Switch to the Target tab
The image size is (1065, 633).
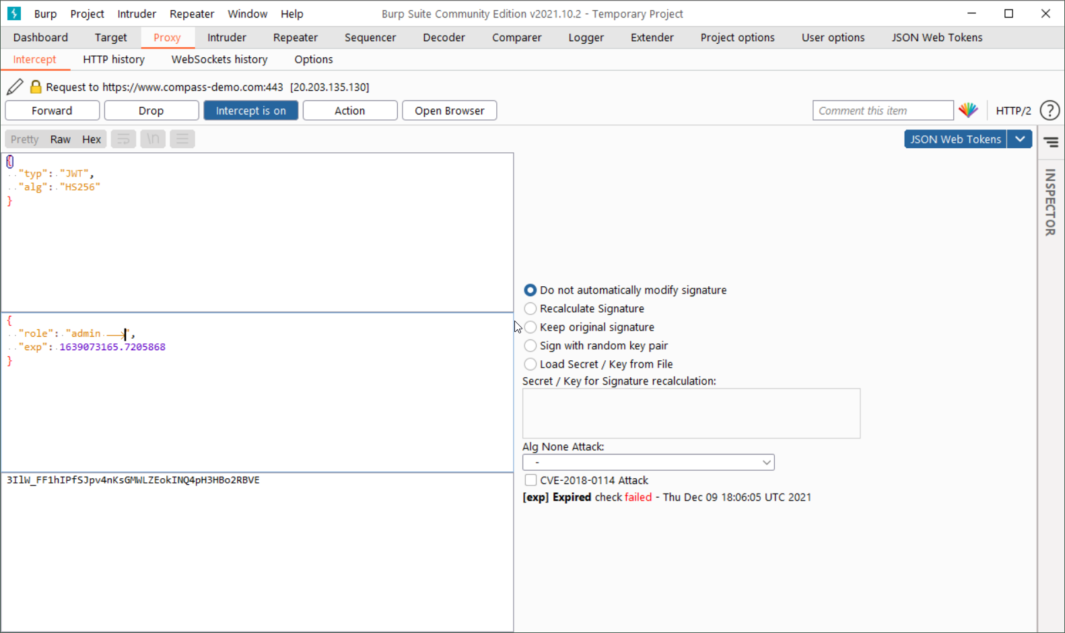tap(110, 38)
